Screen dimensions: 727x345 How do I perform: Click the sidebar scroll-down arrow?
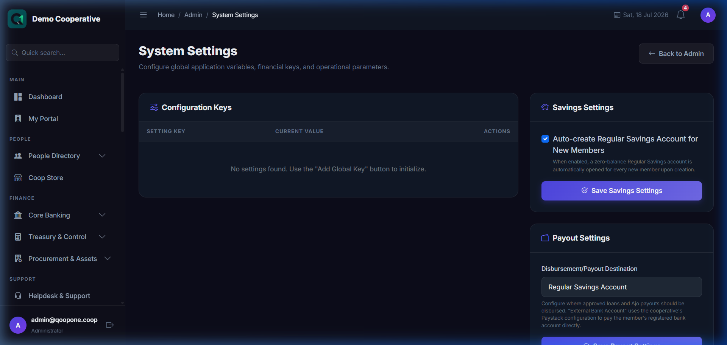pyautogui.click(x=122, y=303)
